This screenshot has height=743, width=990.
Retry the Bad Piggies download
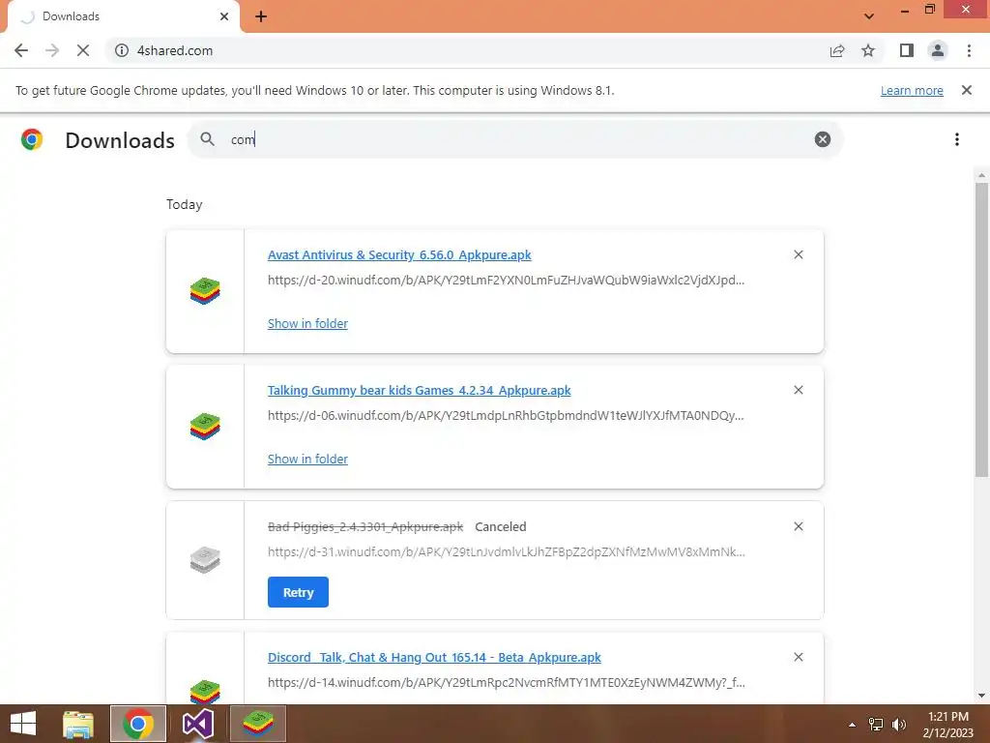pyautogui.click(x=298, y=592)
